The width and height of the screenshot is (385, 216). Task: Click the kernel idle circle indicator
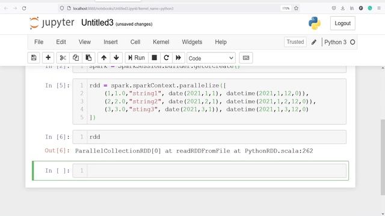point(353,42)
